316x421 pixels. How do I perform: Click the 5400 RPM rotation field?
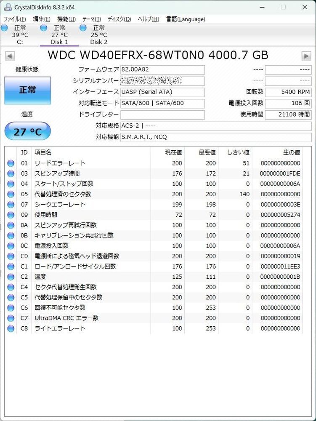(288, 92)
